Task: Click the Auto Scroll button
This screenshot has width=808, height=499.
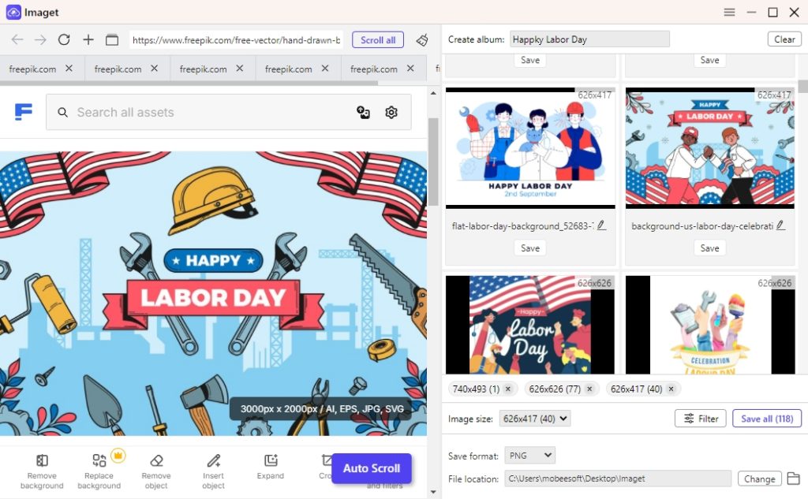Action: click(371, 468)
